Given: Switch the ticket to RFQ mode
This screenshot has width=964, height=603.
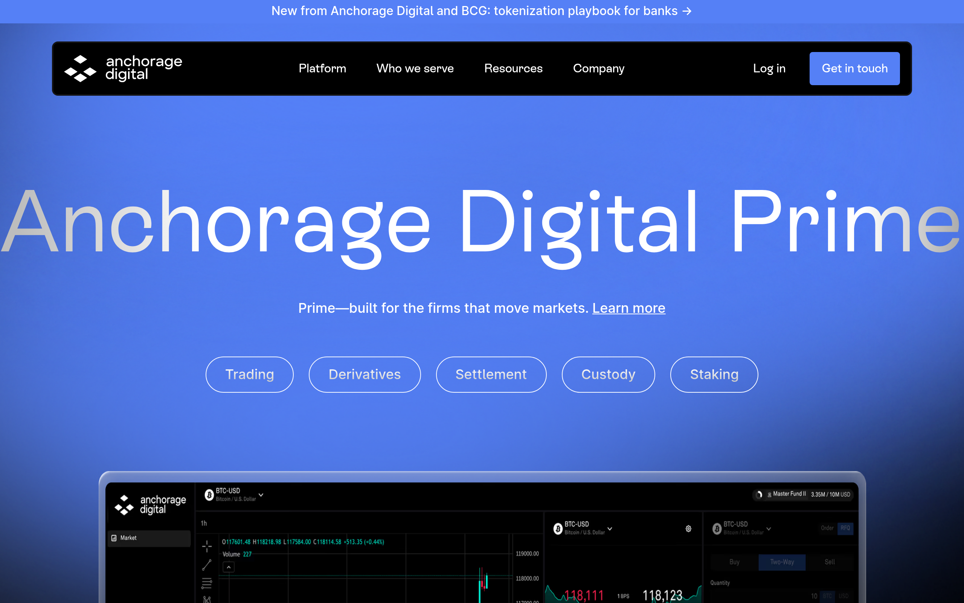Looking at the screenshot, I should (x=845, y=528).
